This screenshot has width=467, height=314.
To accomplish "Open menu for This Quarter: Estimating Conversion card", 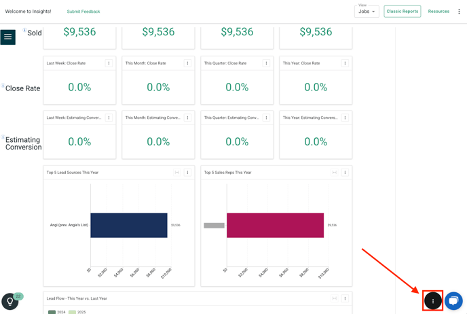I will click(266, 118).
